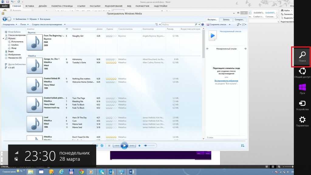Adjust the volume slider
Viewport: 311px width, 175px height.
coord(149,146)
